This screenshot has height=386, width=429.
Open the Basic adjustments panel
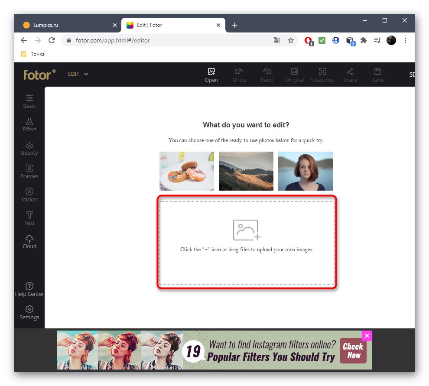click(29, 101)
